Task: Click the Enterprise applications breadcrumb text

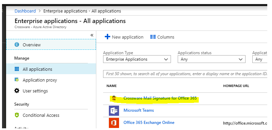Action: pos(82,11)
